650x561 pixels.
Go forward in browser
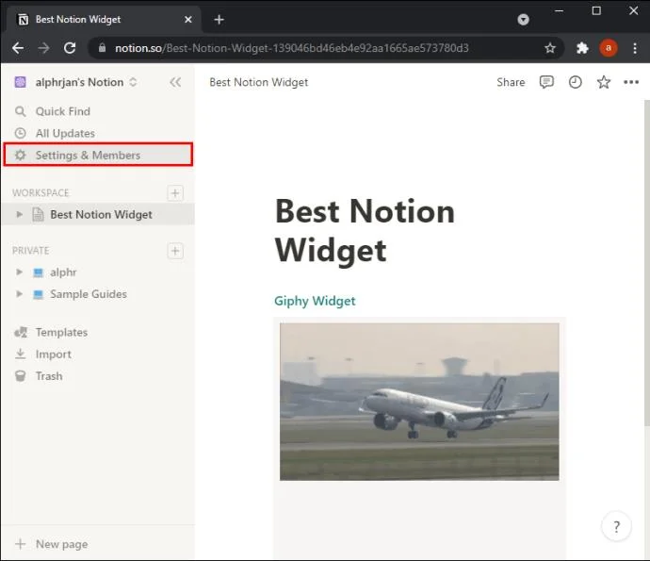tap(43, 48)
